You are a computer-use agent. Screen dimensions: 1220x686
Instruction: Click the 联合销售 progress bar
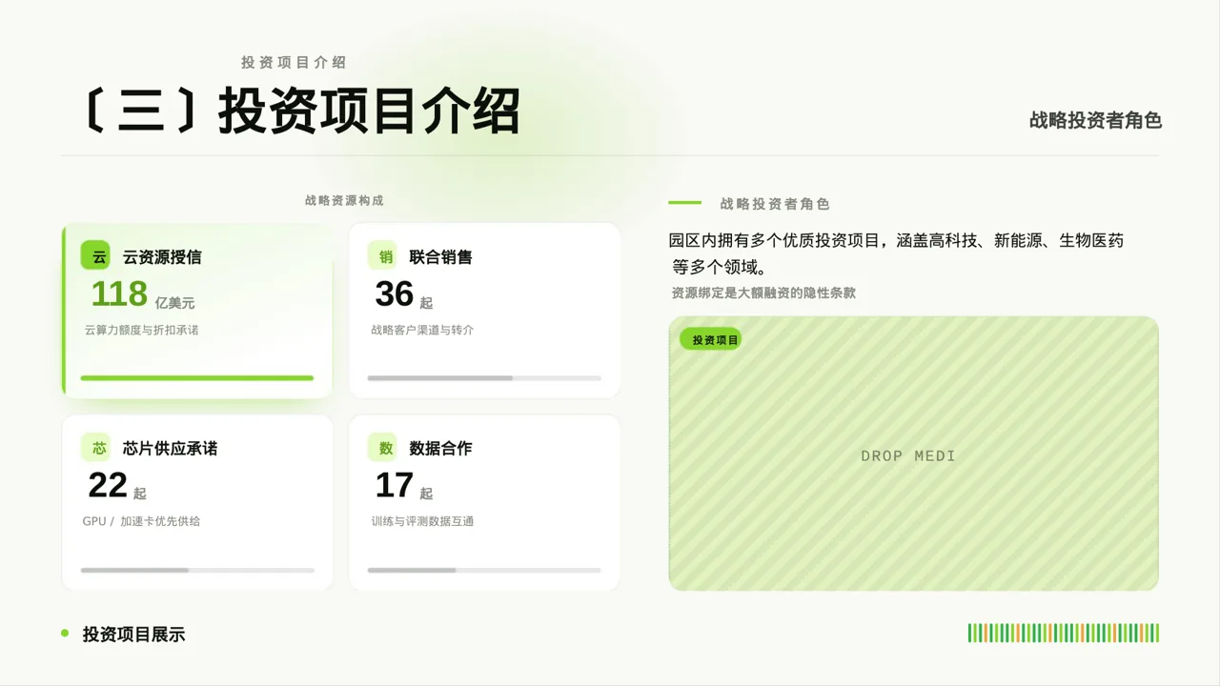484,378
